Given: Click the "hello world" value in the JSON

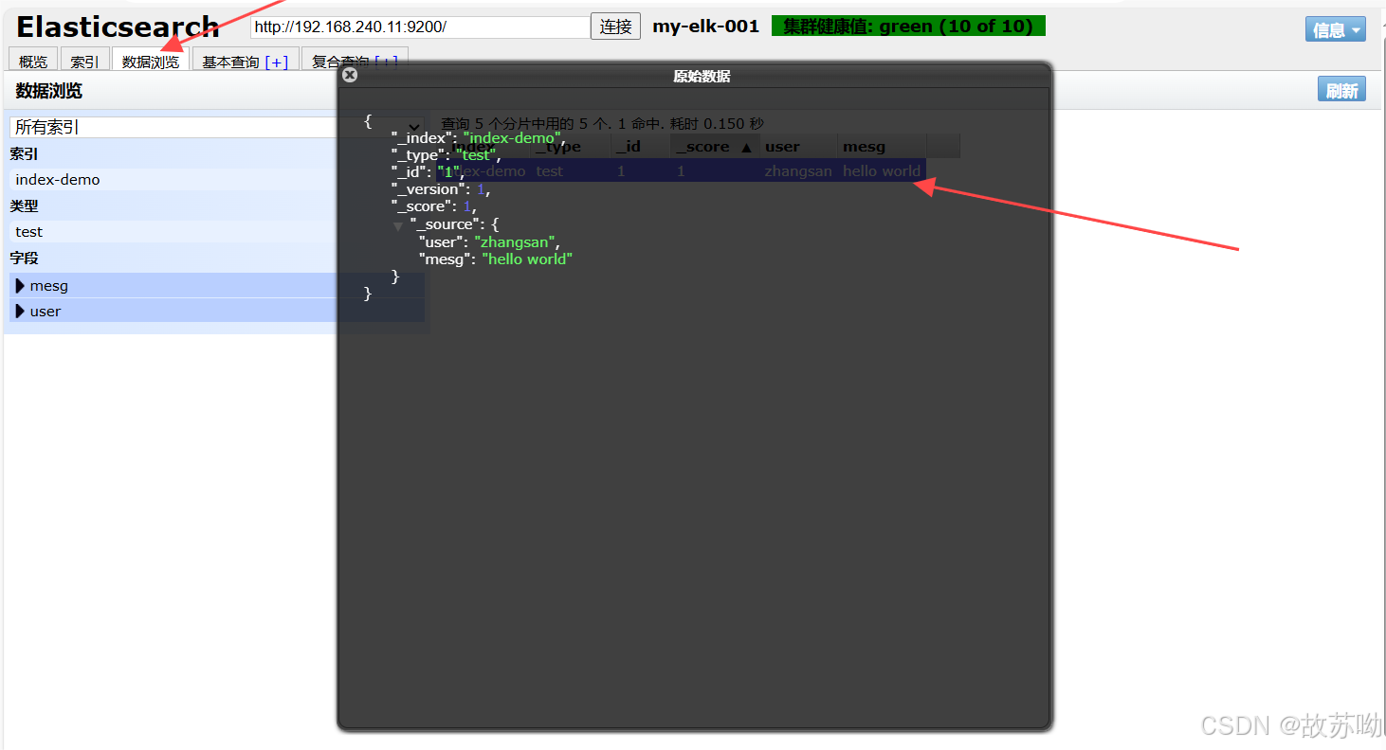Looking at the screenshot, I should (x=527, y=259).
